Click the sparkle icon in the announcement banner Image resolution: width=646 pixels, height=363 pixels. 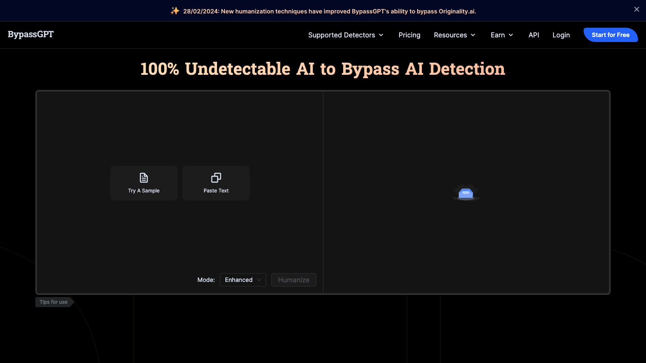pos(175,11)
